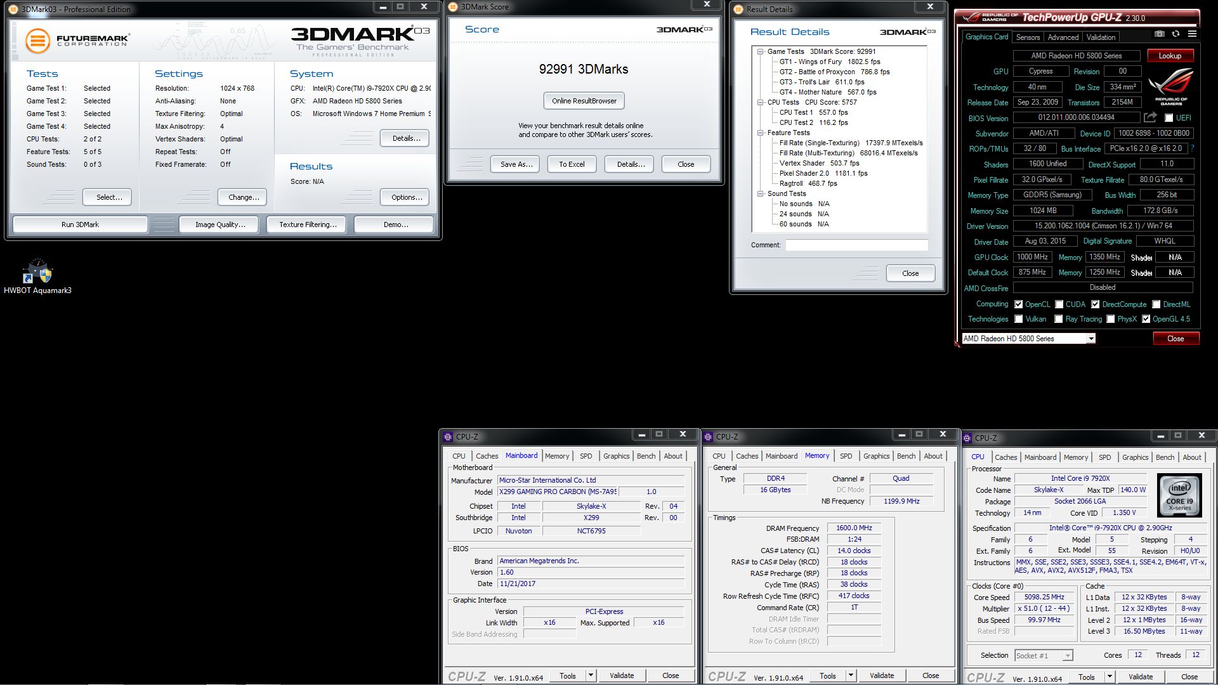Collapse the Game Tests tree node
This screenshot has width=1218, height=685.
(760, 51)
